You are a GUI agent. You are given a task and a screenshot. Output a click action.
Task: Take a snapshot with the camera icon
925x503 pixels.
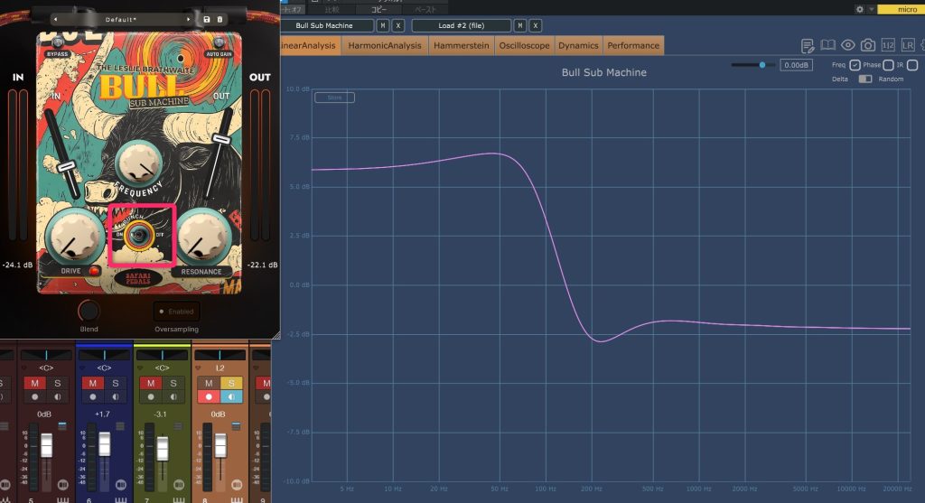[x=868, y=45]
